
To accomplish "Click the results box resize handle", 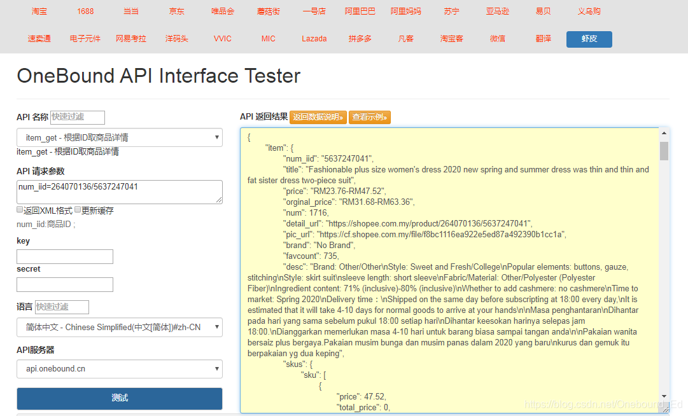I will point(666,410).
